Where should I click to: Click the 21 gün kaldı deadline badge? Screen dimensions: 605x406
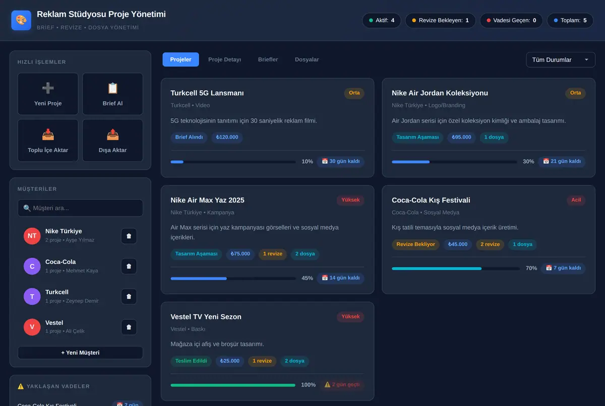562,162
